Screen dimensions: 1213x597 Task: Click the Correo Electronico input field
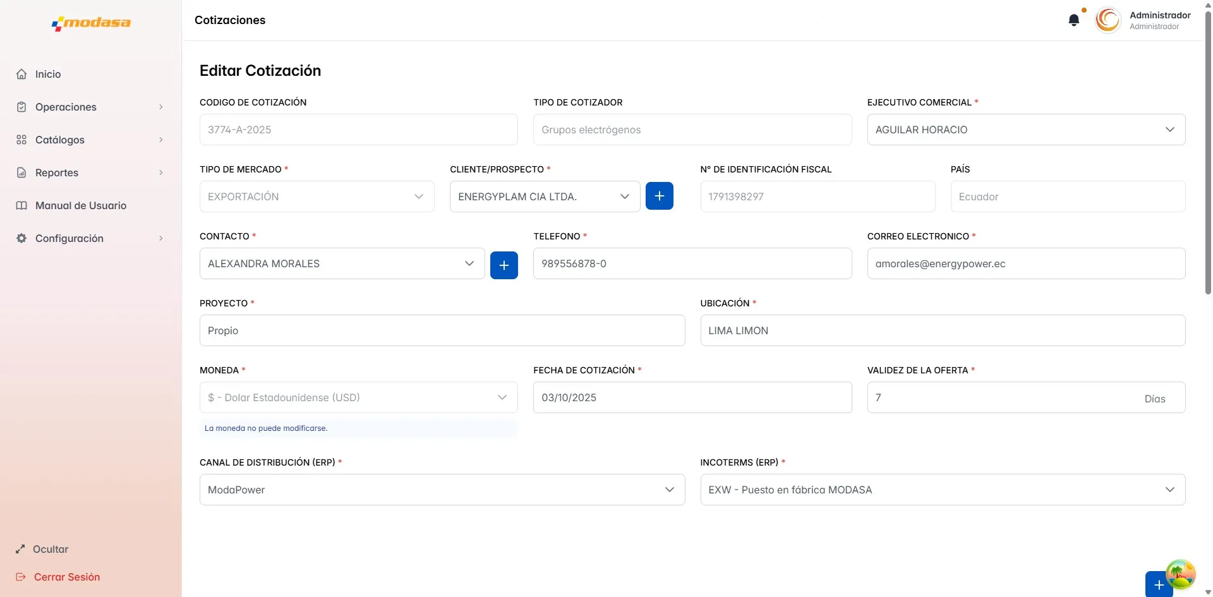pyautogui.click(x=1025, y=263)
